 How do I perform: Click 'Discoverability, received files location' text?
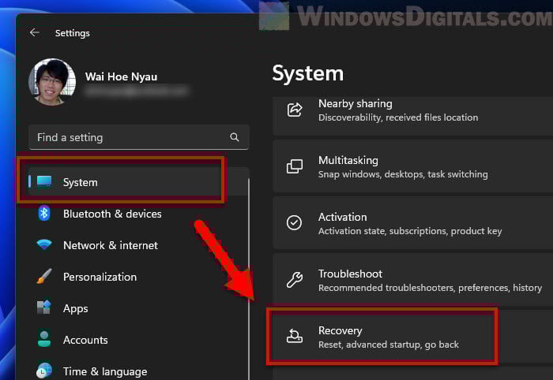[x=398, y=117]
